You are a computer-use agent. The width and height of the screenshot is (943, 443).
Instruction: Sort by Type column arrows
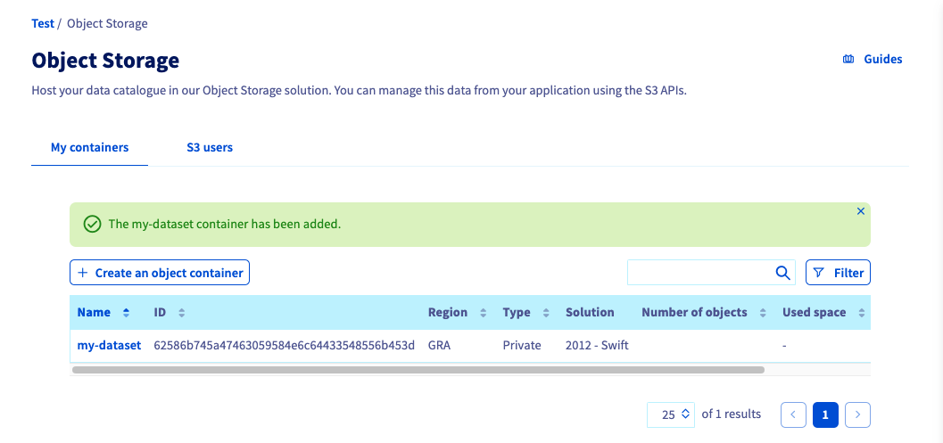pyautogui.click(x=547, y=313)
